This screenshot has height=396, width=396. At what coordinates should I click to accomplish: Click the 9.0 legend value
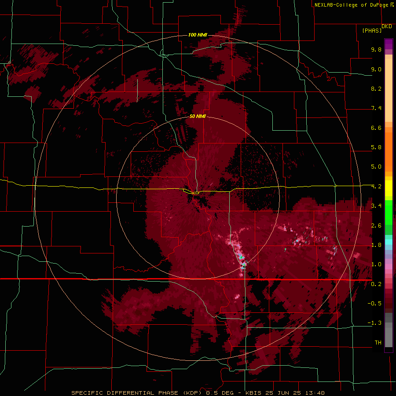[376, 69]
